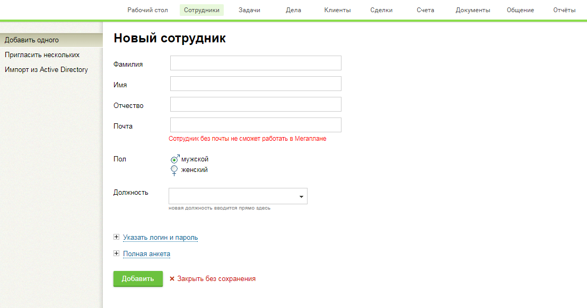Screen dimensions: 587x308
Task: Open the Задачи tab
Action: (x=249, y=10)
